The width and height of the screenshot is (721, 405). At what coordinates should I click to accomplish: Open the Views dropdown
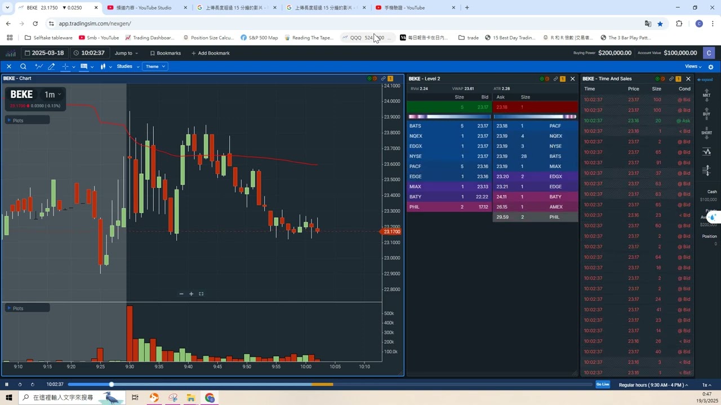693,66
